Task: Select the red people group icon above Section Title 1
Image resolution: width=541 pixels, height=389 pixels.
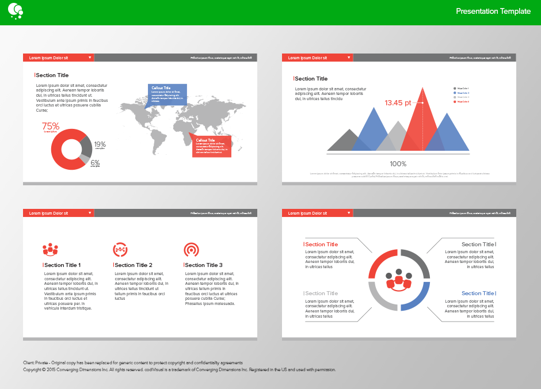Action: tap(50, 249)
